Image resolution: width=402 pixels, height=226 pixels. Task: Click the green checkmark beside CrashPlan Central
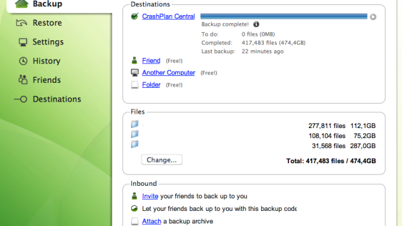click(x=134, y=16)
